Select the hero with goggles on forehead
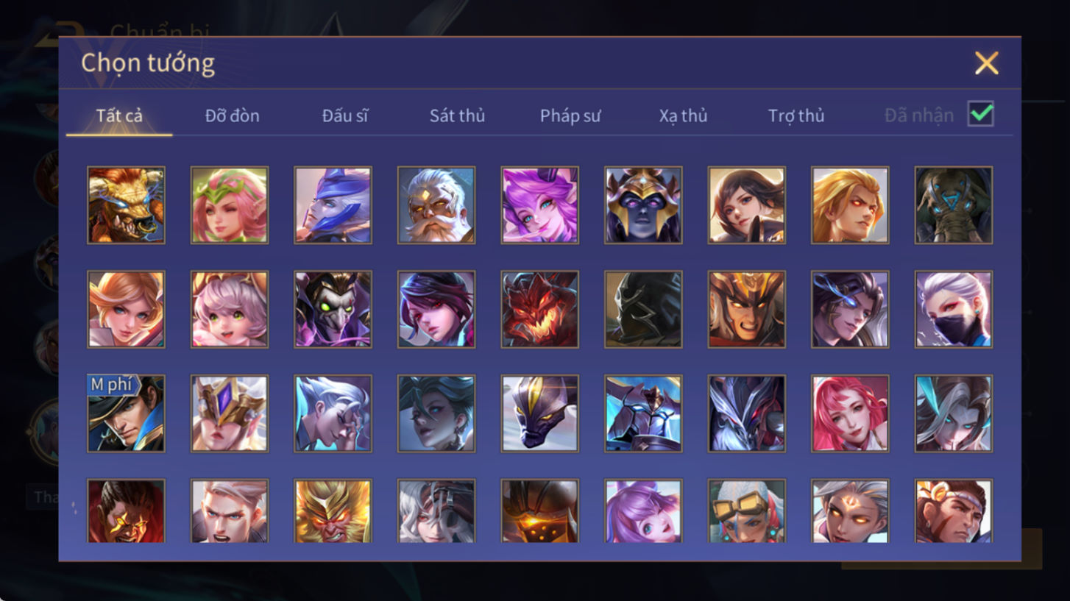1070x601 pixels. 747,511
